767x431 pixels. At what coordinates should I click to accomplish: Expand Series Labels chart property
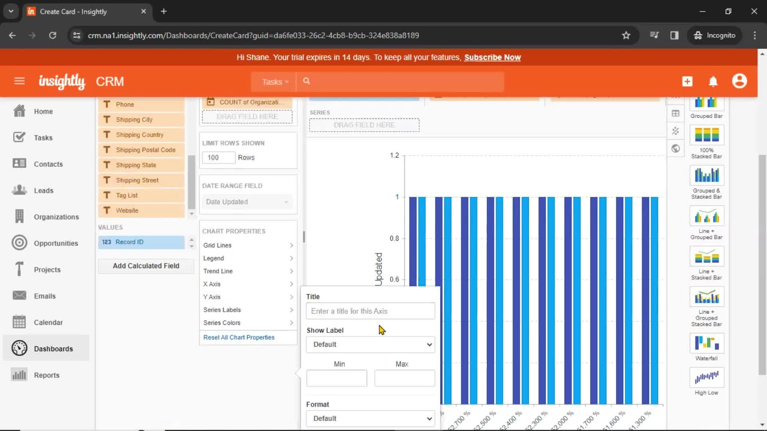pyautogui.click(x=248, y=310)
